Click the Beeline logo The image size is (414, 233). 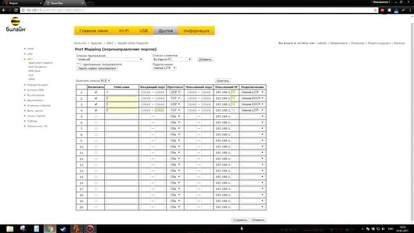pyautogui.click(x=16, y=25)
